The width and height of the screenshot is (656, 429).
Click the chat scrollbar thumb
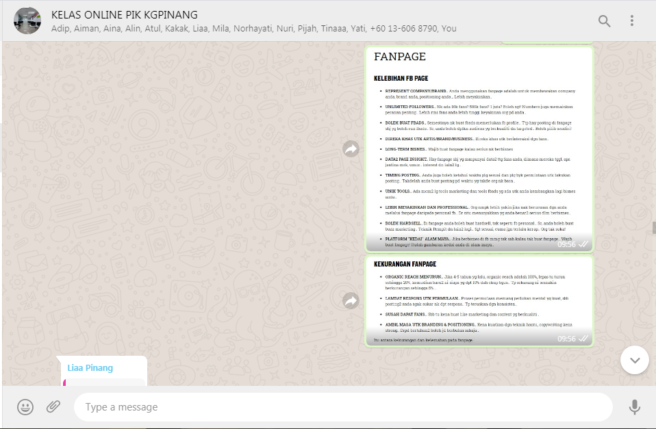[653, 228]
